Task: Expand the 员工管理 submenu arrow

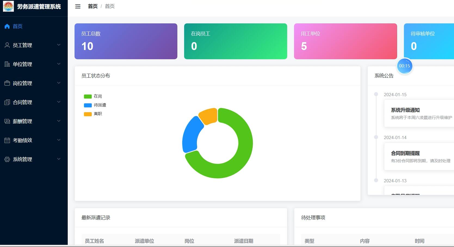Action: click(59, 45)
